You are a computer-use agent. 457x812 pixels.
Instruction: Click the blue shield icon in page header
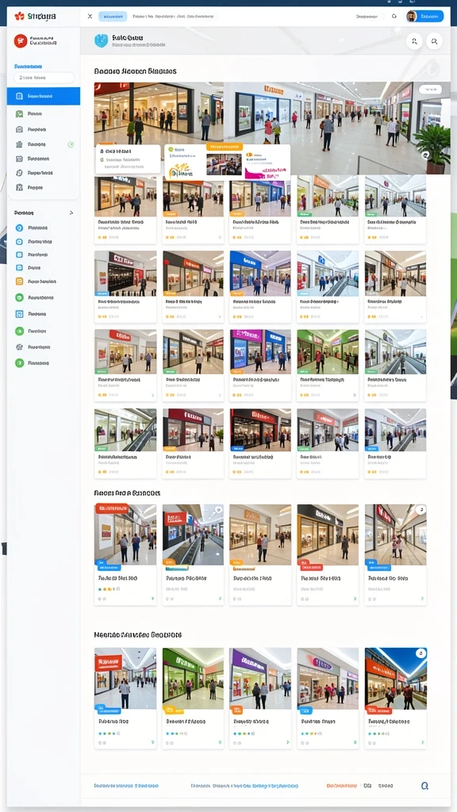click(x=101, y=41)
